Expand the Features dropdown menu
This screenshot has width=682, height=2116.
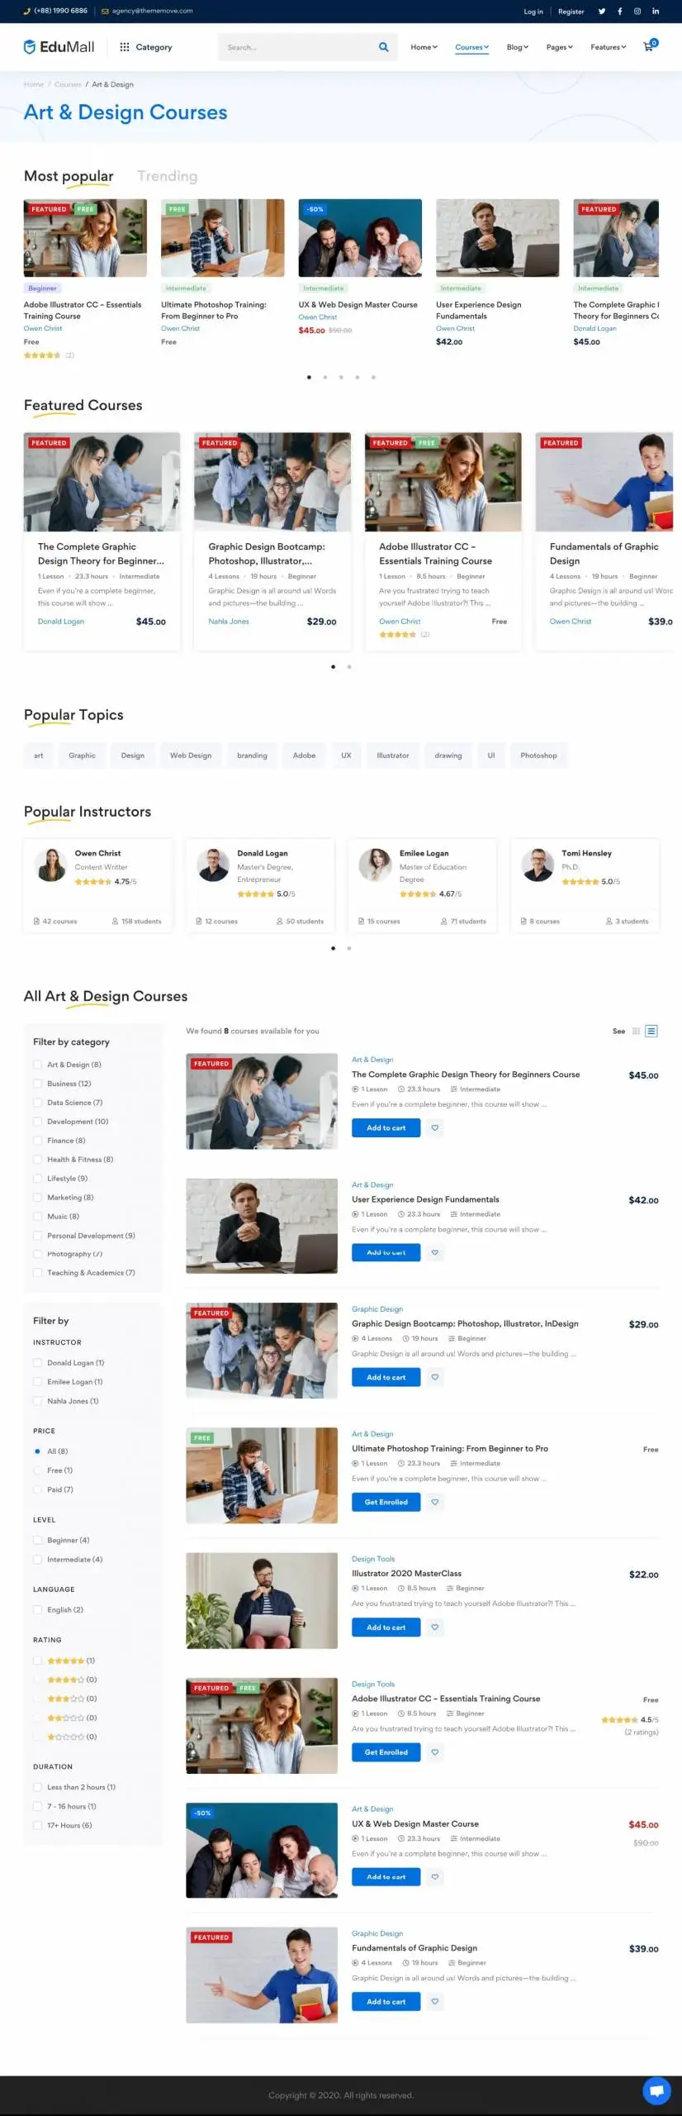pyautogui.click(x=609, y=47)
